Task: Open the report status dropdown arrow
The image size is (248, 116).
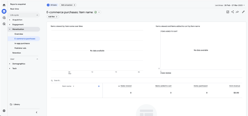Action: (x=99, y=12)
